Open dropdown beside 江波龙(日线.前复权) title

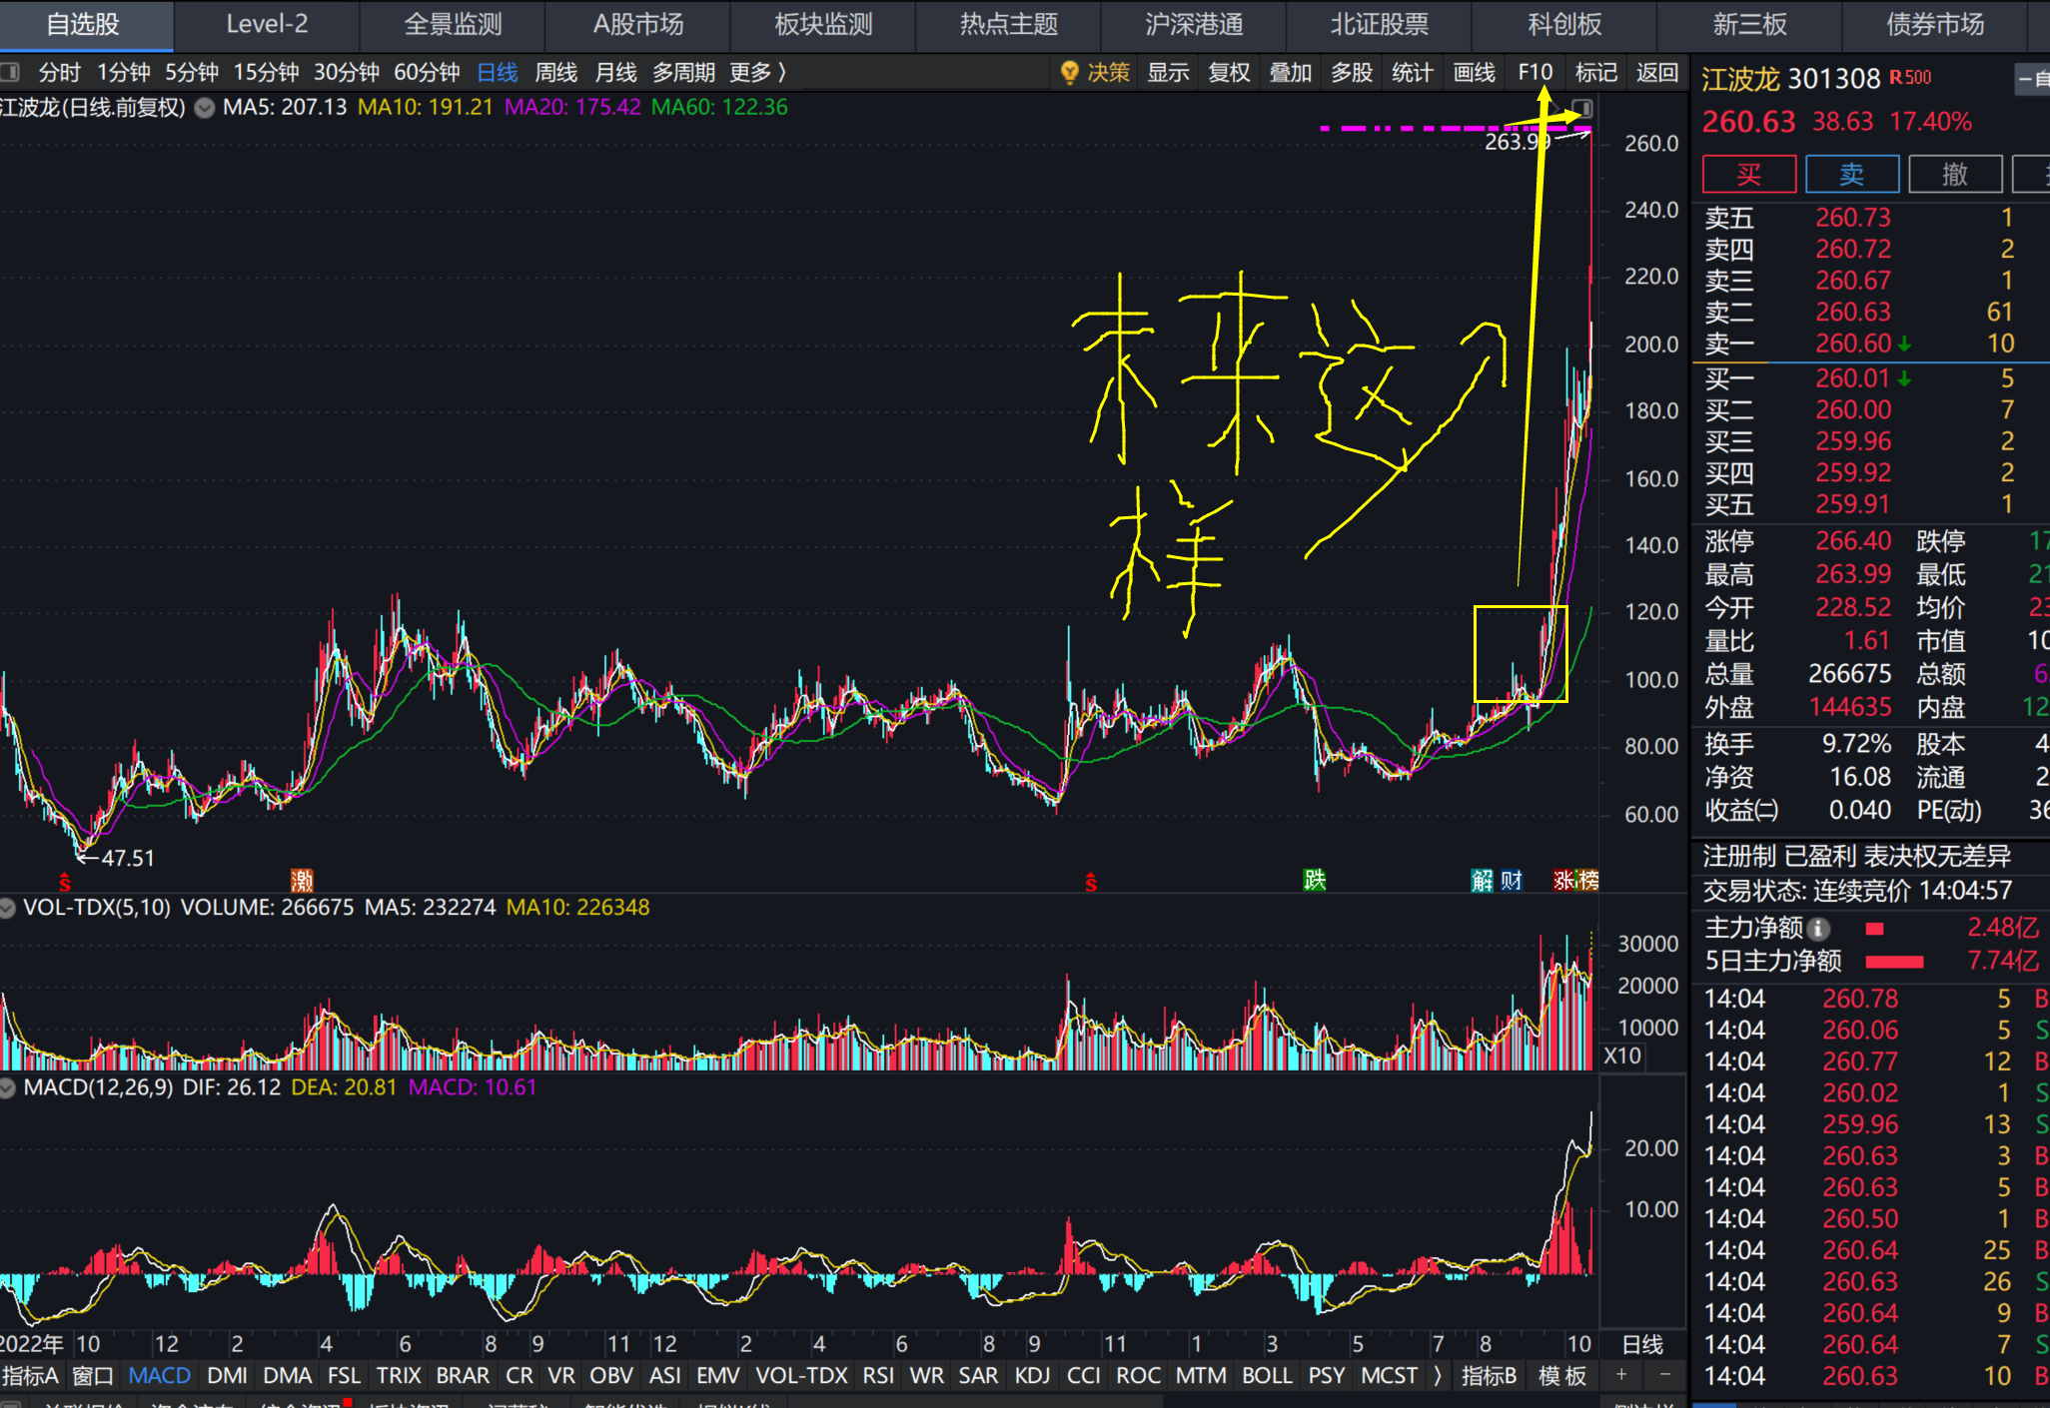[x=205, y=108]
